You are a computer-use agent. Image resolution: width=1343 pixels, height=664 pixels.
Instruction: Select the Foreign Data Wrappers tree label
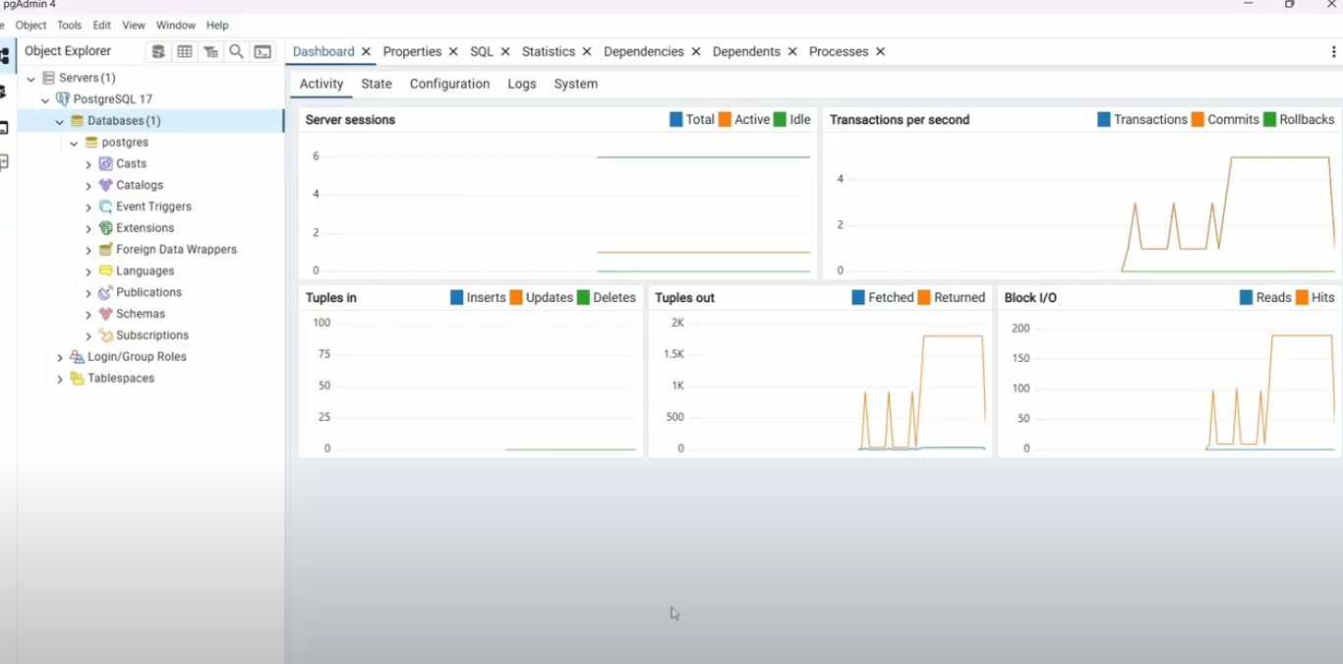tap(176, 250)
